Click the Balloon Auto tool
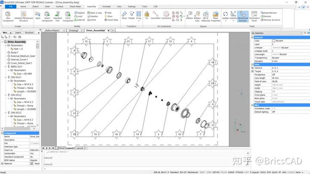Screen dimensions: 310x174 click(197, 16)
